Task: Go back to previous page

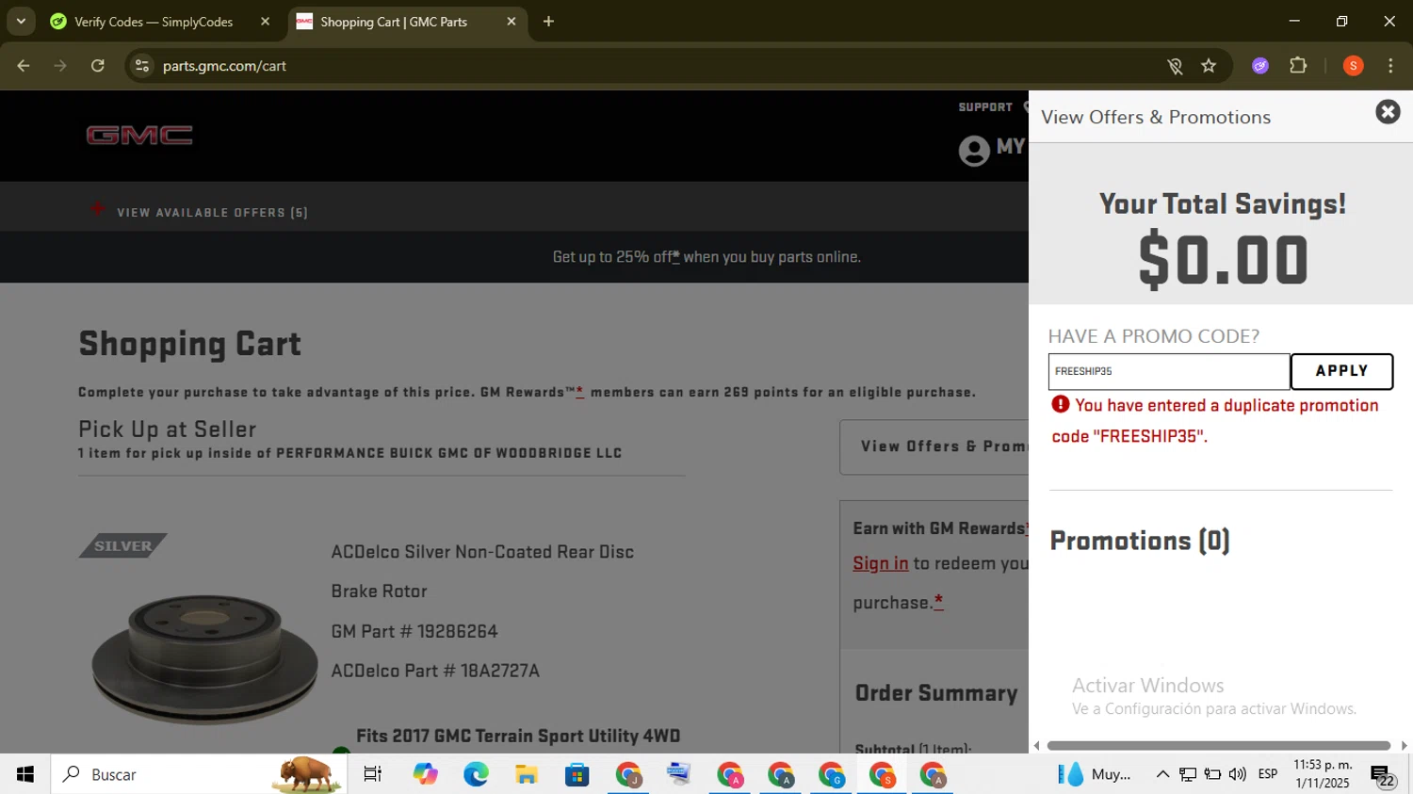Action: [24, 66]
